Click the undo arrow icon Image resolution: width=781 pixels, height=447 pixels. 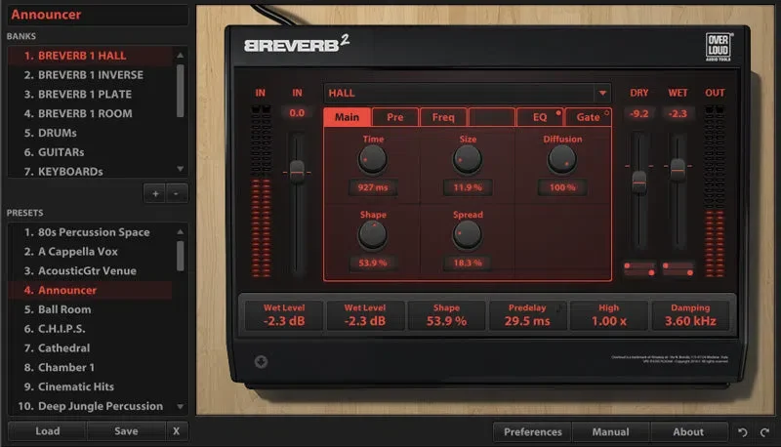pyautogui.click(x=742, y=432)
